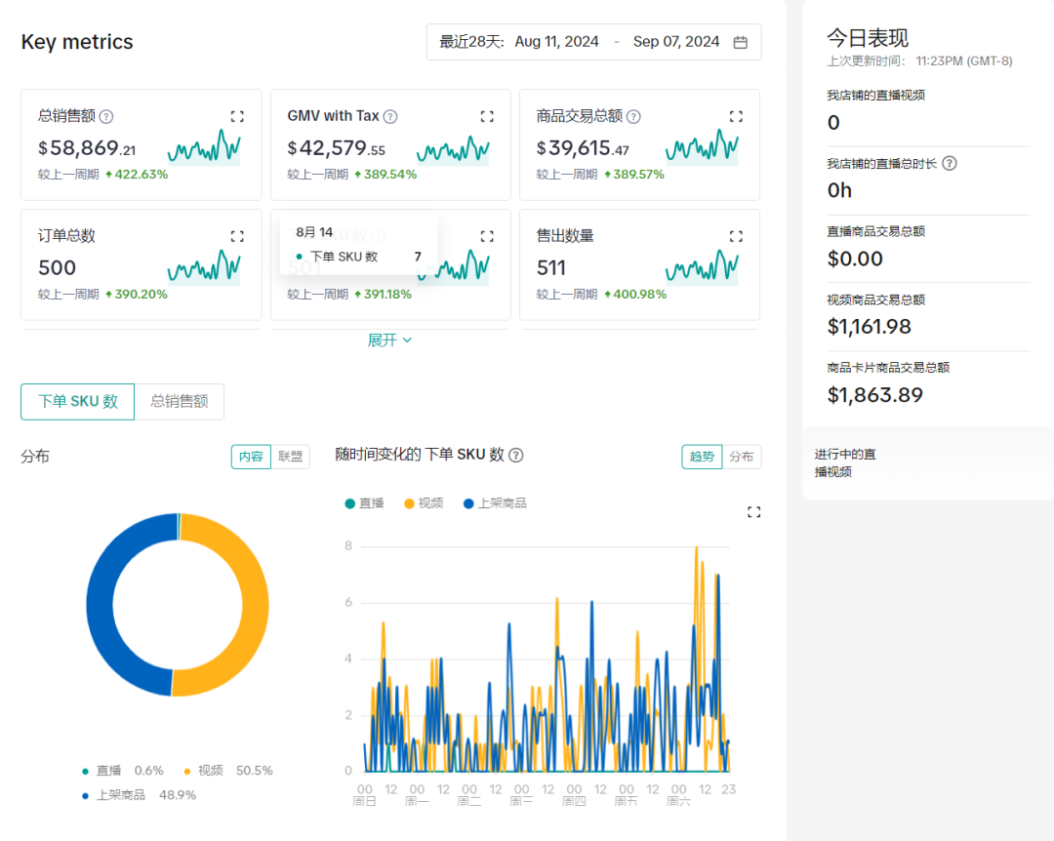Expand the 总销售额 chart fullscreen
This screenshot has height=841, width=1054.
click(237, 116)
